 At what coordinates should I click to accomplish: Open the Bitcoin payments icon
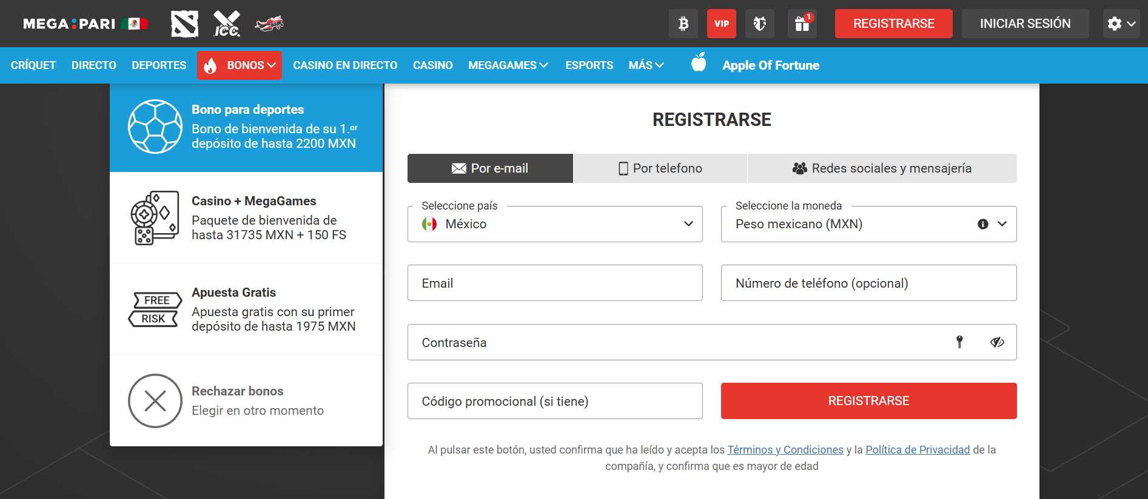pos(683,24)
